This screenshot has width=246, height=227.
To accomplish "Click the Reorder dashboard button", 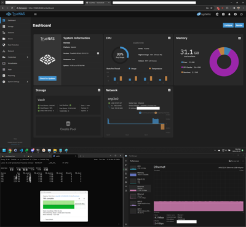I will click(239, 25).
